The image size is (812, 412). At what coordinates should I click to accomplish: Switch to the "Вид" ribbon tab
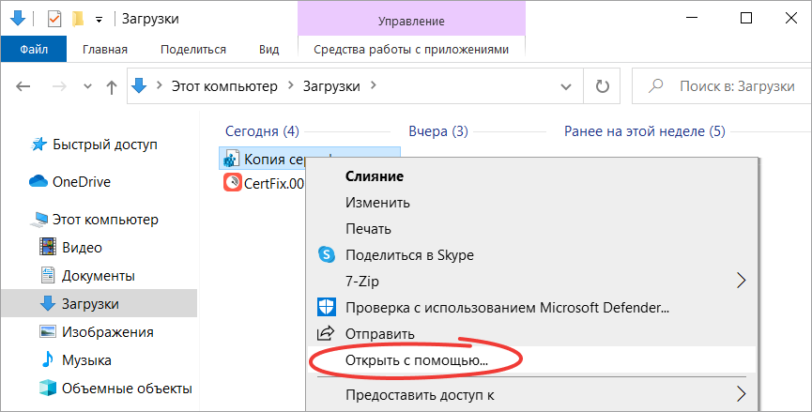(x=268, y=50)
